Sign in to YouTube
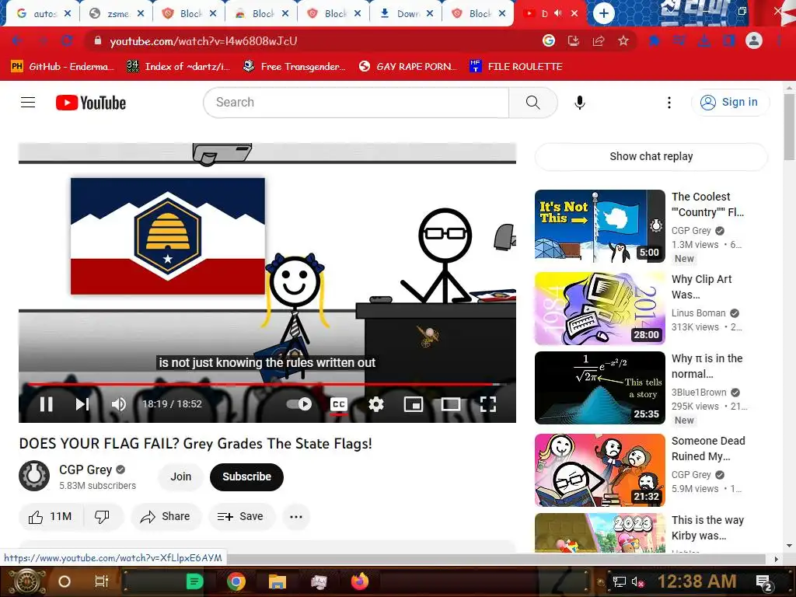796x597 pixels. click(x=730, y=103)
